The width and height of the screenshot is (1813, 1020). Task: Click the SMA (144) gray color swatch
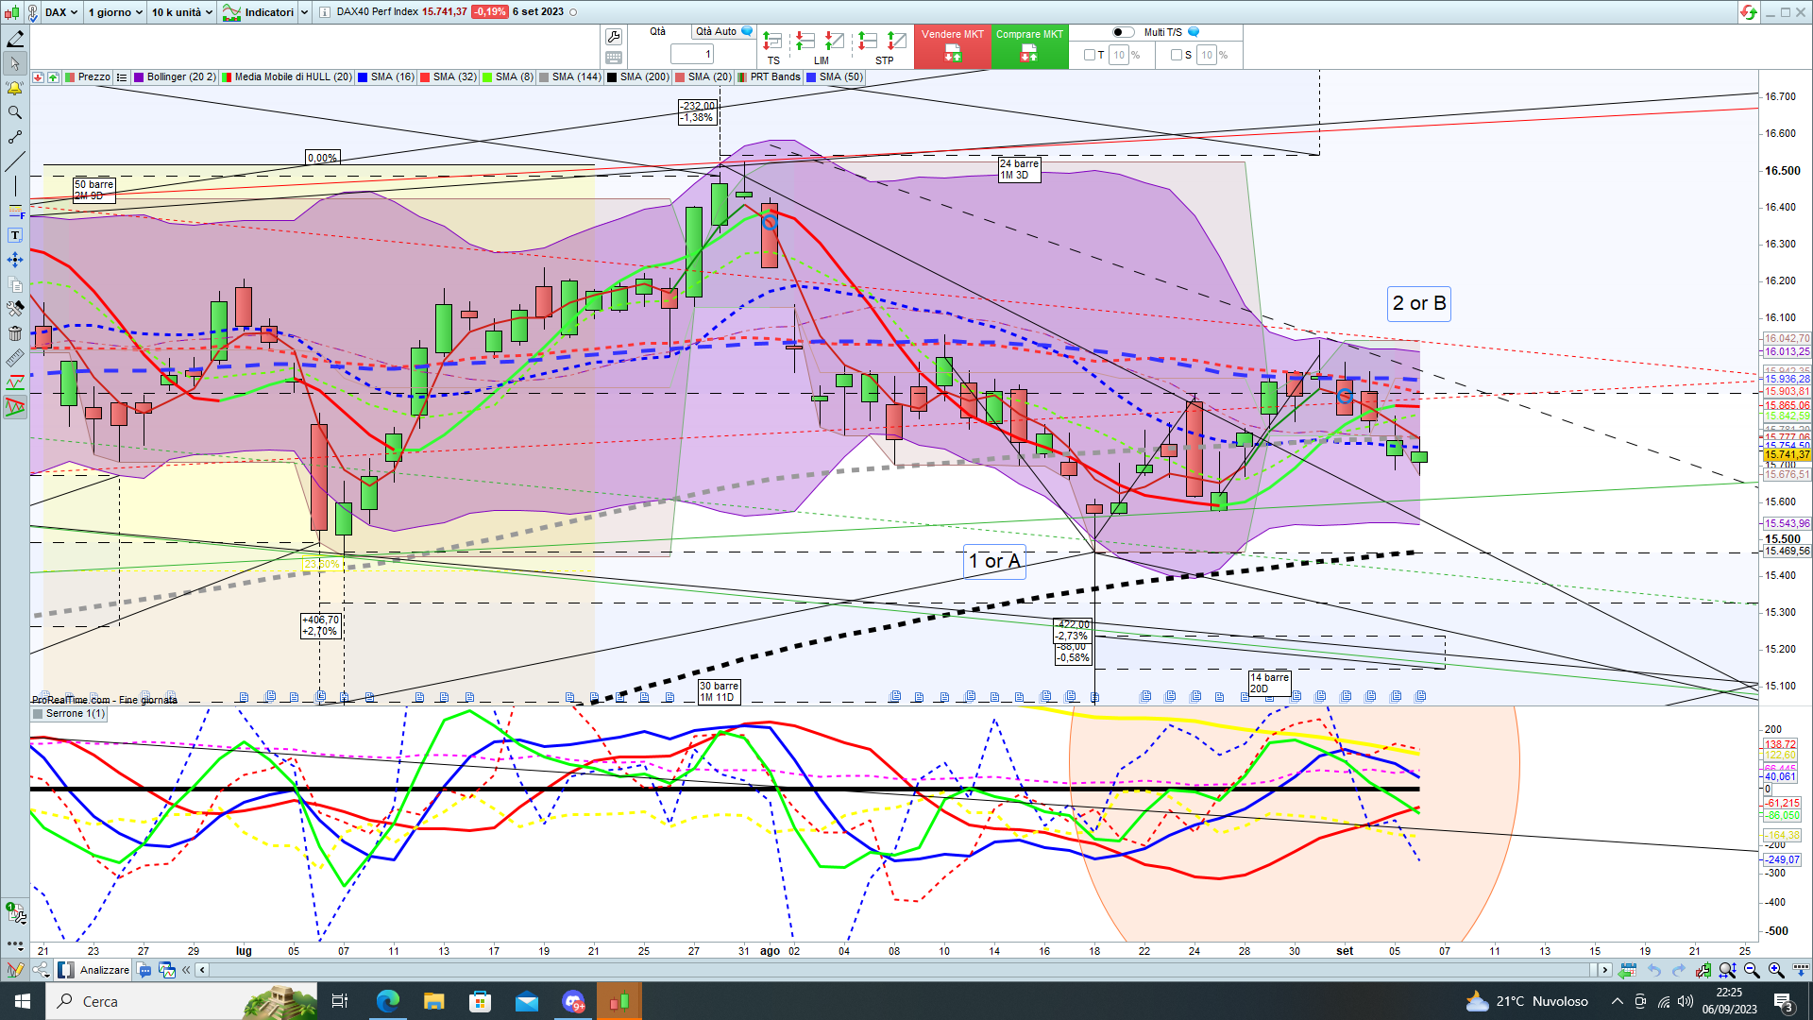(544, 77)
